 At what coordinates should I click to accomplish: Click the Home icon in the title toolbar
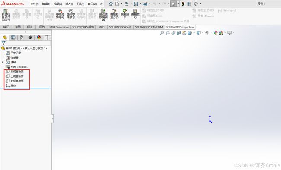coord(111,4)
